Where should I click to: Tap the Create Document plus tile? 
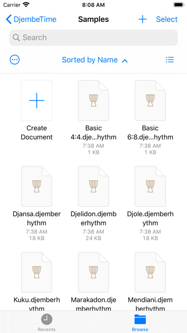(x=37, y=100)
